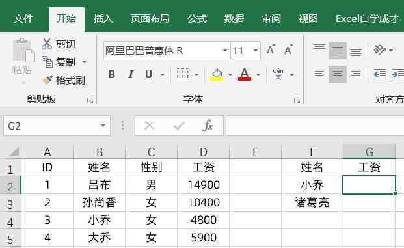This screenshot has width=404, height=248.
Task: Click the Select All corner triangle
Action: (14, 152)
